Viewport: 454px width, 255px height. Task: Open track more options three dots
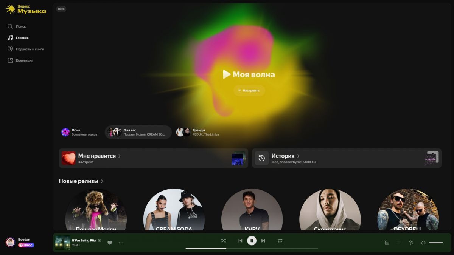coord(121,243)
